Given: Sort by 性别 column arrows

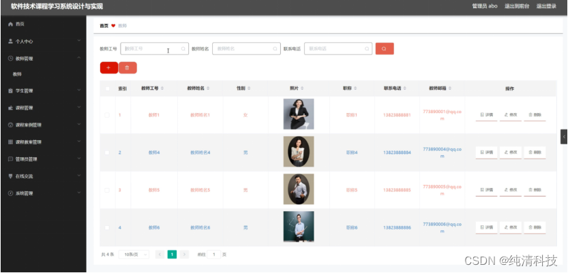Looking at the screenshot, I should (249, 89).
